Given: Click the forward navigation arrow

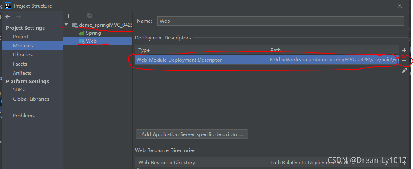Looking at the screenshot, I should click(x=18, y=17).
